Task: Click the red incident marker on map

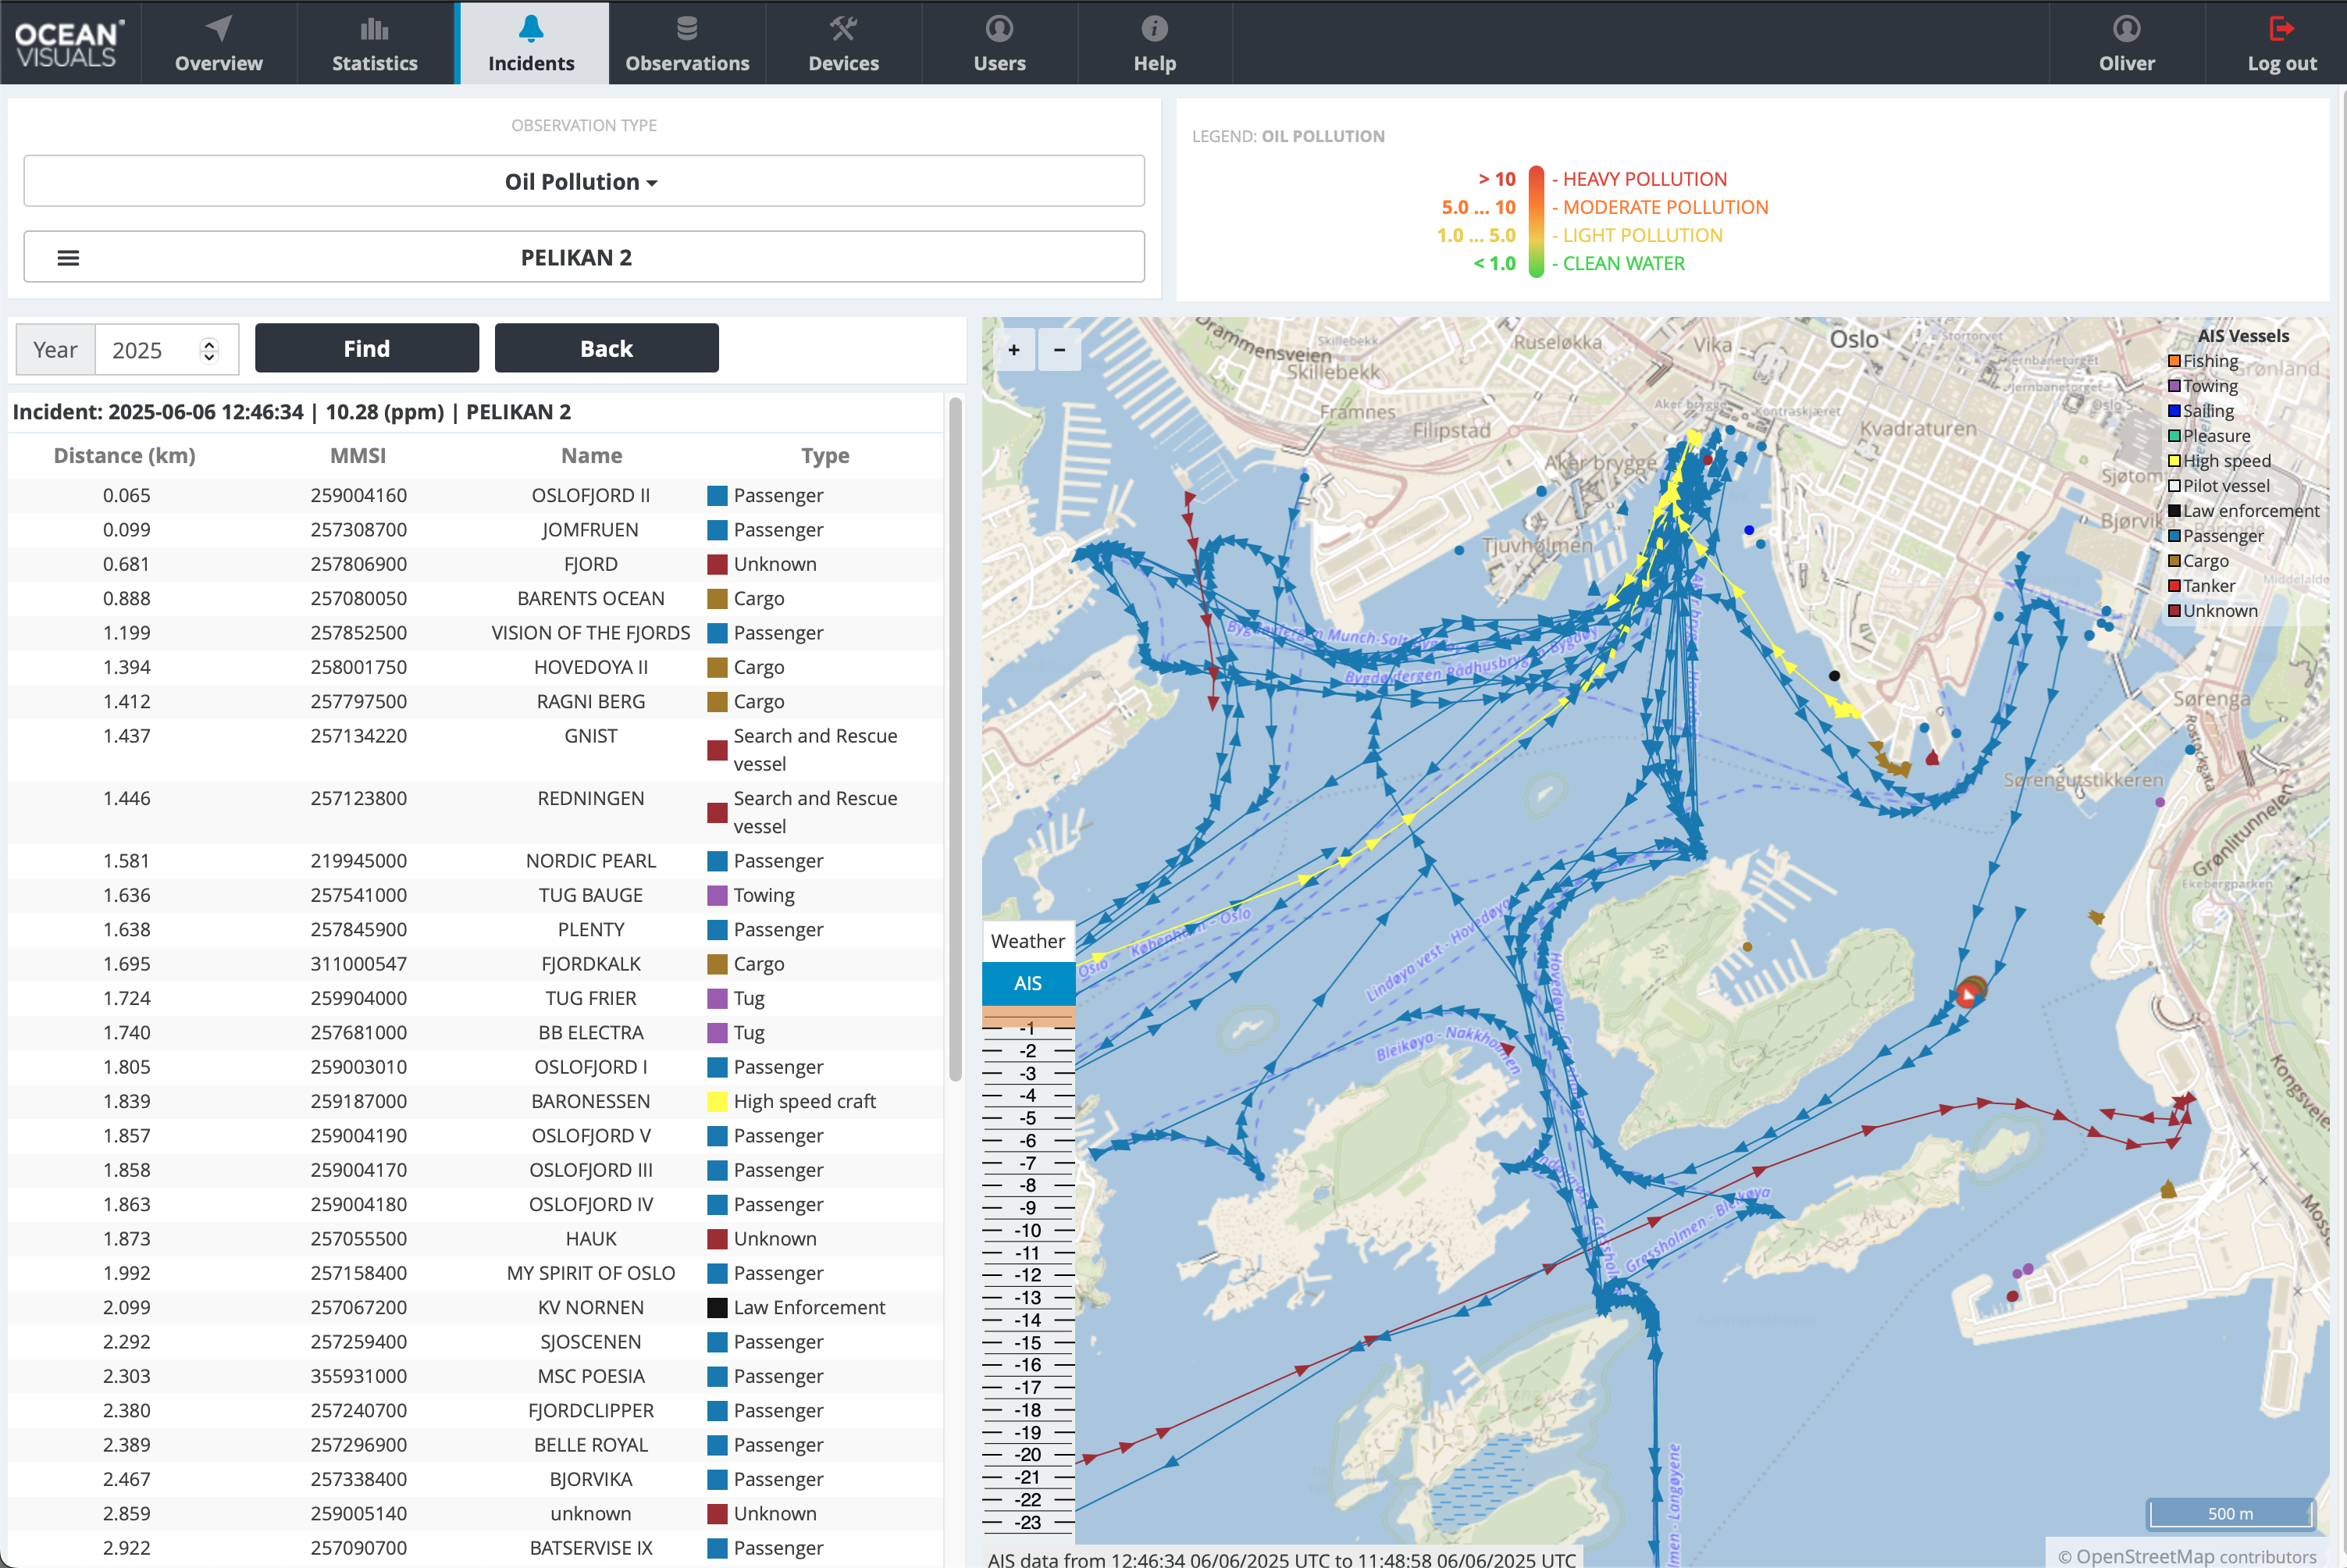Action: tap(1968, 995)
